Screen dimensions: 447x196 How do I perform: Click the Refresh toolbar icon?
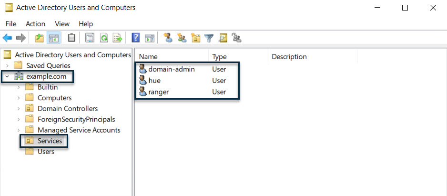[104, 38]
